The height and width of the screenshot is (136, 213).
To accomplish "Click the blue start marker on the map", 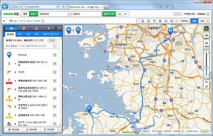I will [170, 31].
